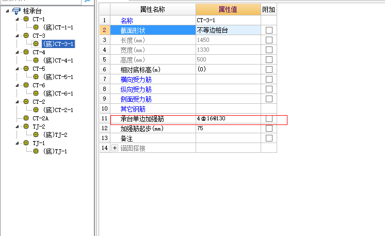Screen dimensions: 385x236
Task: Click the gear icon beside (底)TJ-1
Action: (36, 151)
